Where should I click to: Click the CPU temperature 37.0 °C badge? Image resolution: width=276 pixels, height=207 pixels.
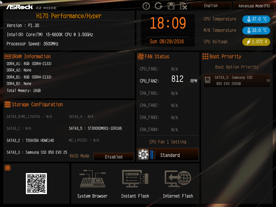tap(256, 19)
